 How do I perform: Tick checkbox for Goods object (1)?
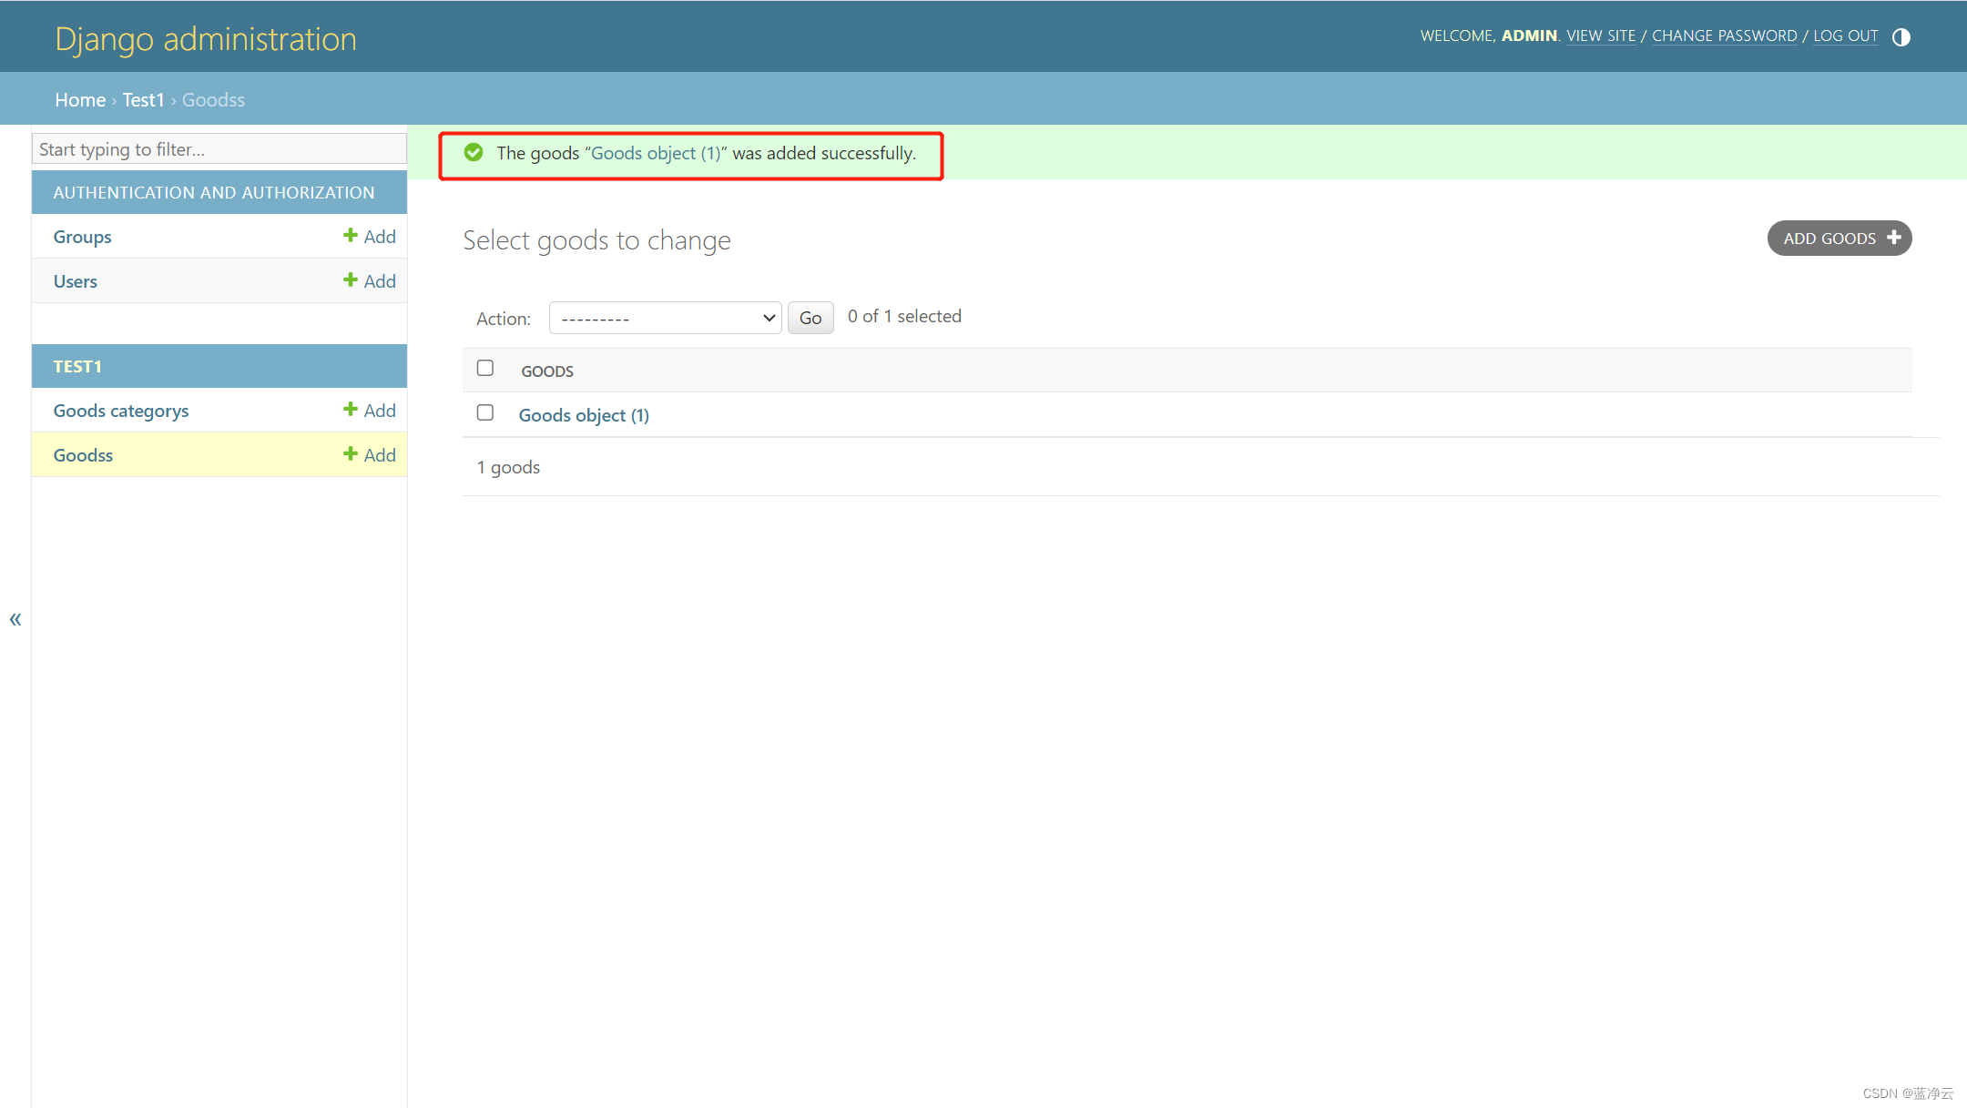coord(485,412)
